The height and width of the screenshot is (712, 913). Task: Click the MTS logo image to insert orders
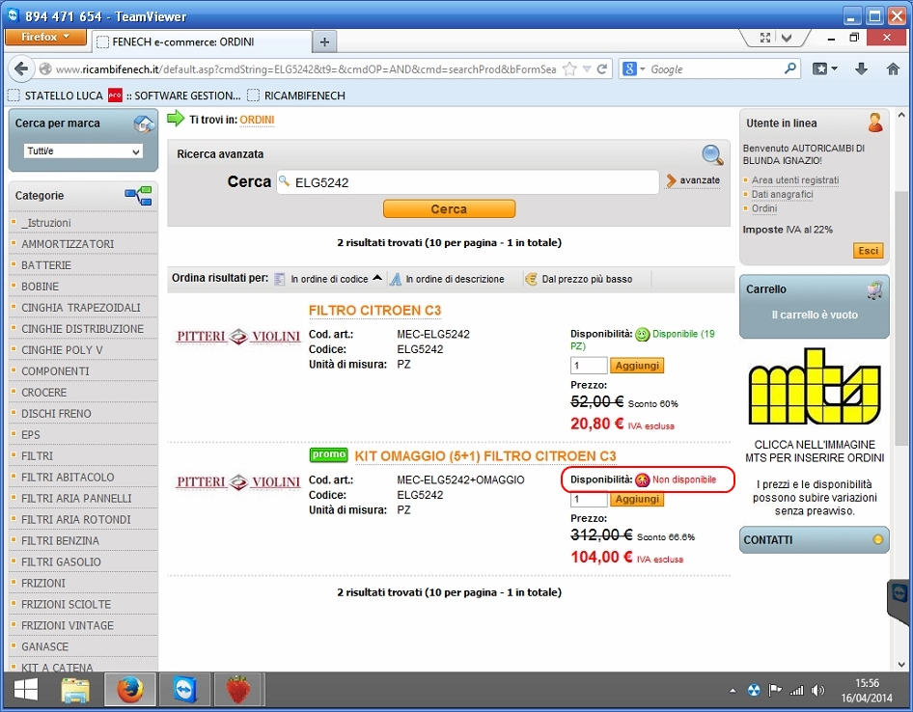tap(814, 387)
